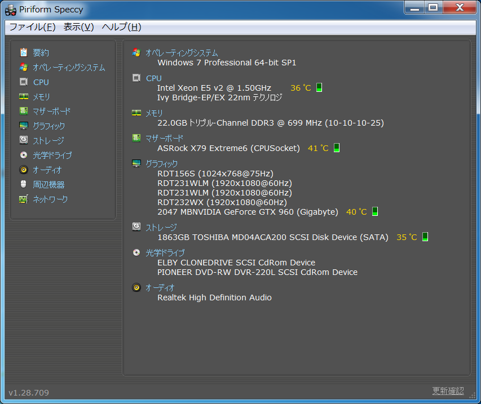The width and height of the screenshot is (481, 404).
Task: Click memory icon beside メモリ heading in summary
Action: point(136,113)
